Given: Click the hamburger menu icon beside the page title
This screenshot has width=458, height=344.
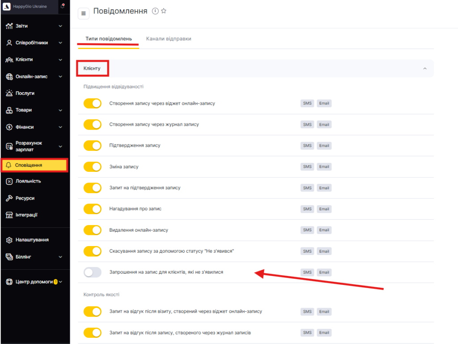Looking at the screenshot, I should click(84, 13).
